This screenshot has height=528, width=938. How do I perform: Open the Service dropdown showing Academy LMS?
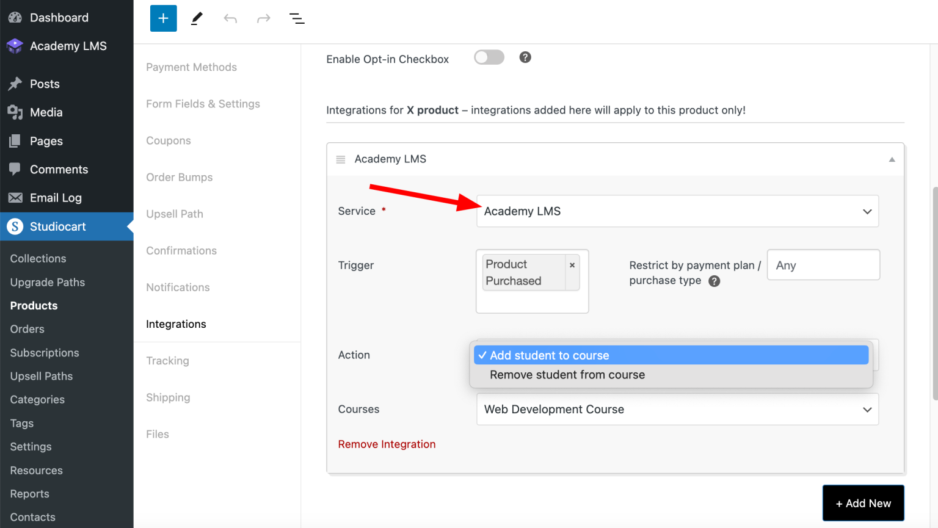[677, 211]
